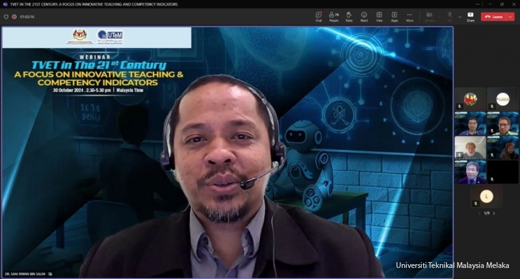Select the participant tile with initial L
This screenshot has height=279, width=520.
(x=486, y=196)
